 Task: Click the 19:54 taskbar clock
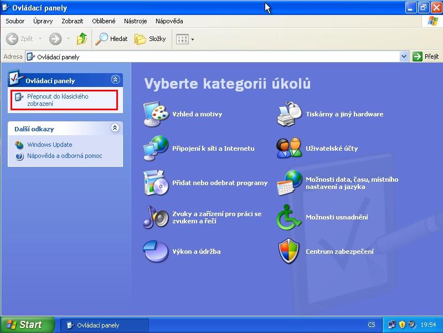point(428,325)
